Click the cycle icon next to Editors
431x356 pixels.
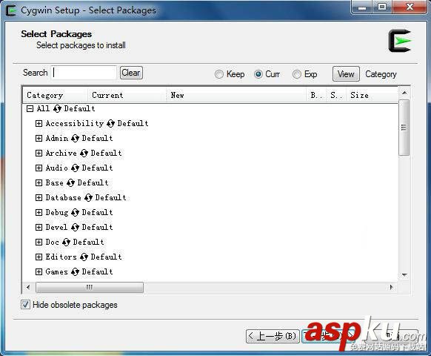(x=84, y=257)
